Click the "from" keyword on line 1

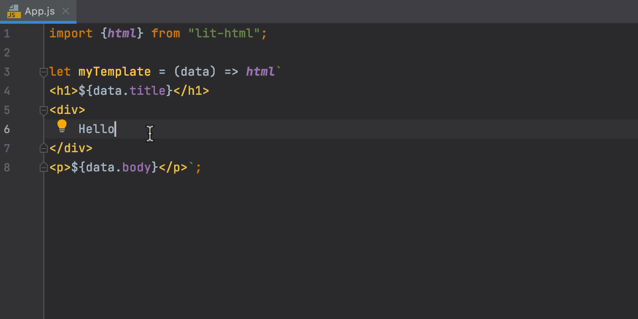166,33
